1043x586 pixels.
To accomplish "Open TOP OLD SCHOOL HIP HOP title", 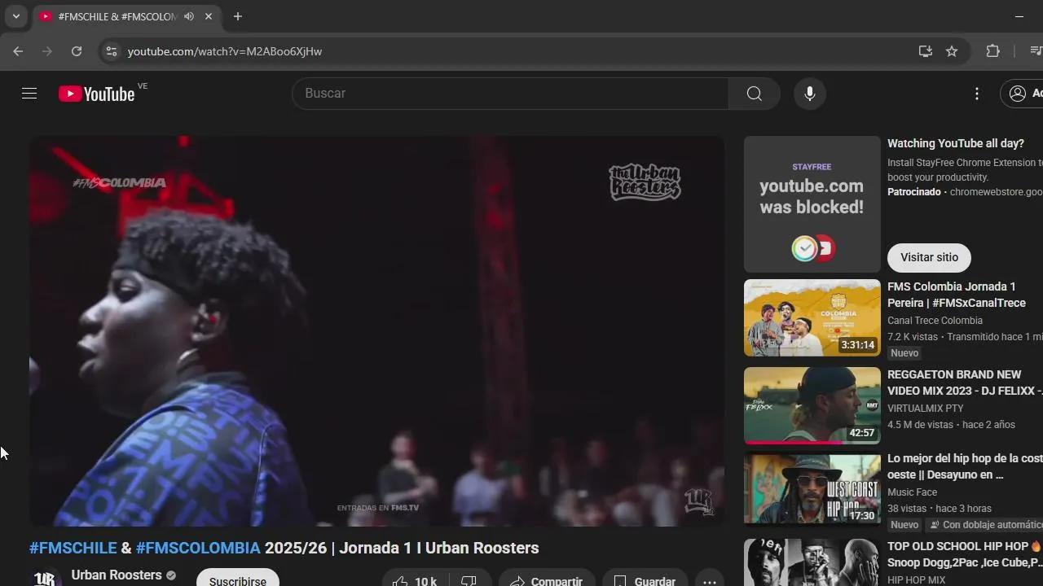I will coord(965,554).
